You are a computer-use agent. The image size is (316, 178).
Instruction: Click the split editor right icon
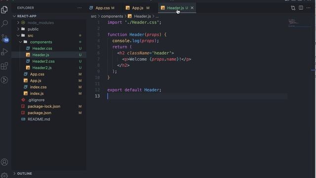click(x=301, y=8)
